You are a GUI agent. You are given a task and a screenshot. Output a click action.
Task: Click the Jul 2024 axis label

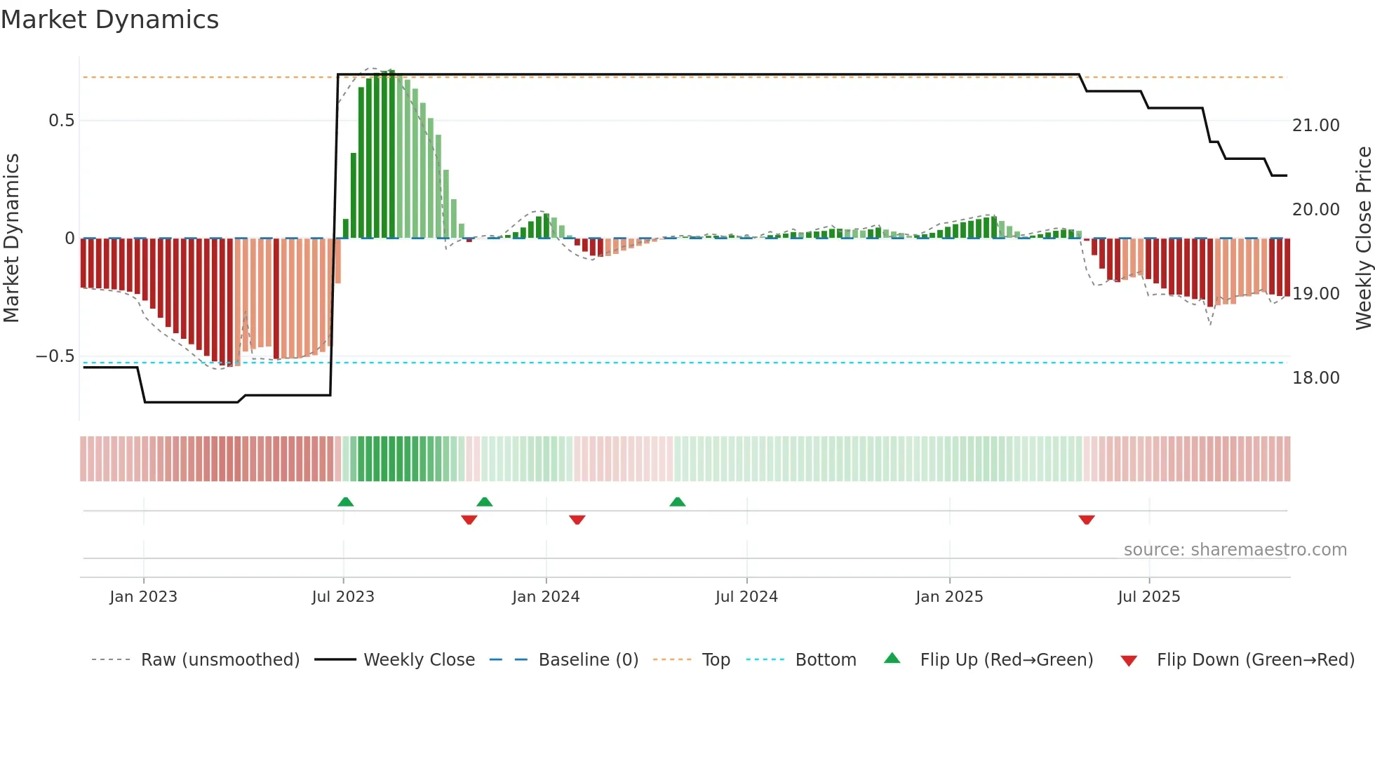tap(746, 597)
